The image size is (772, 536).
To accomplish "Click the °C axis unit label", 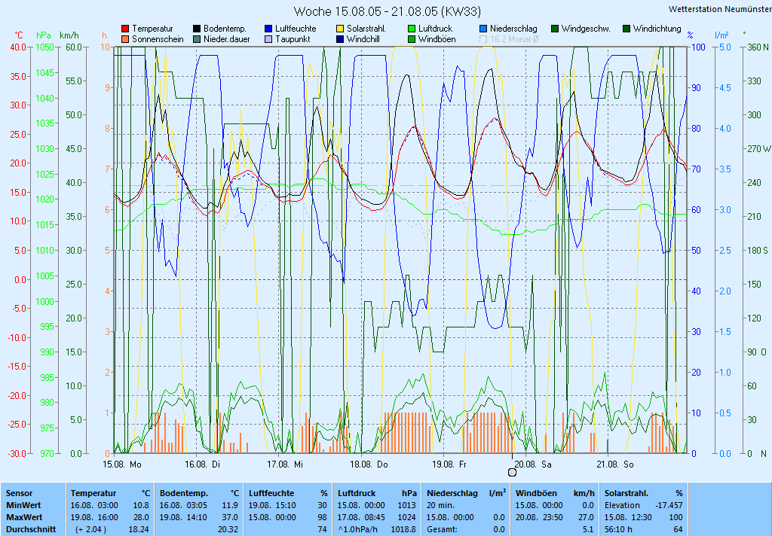I will pyautogui.click(x=19, y=35).
